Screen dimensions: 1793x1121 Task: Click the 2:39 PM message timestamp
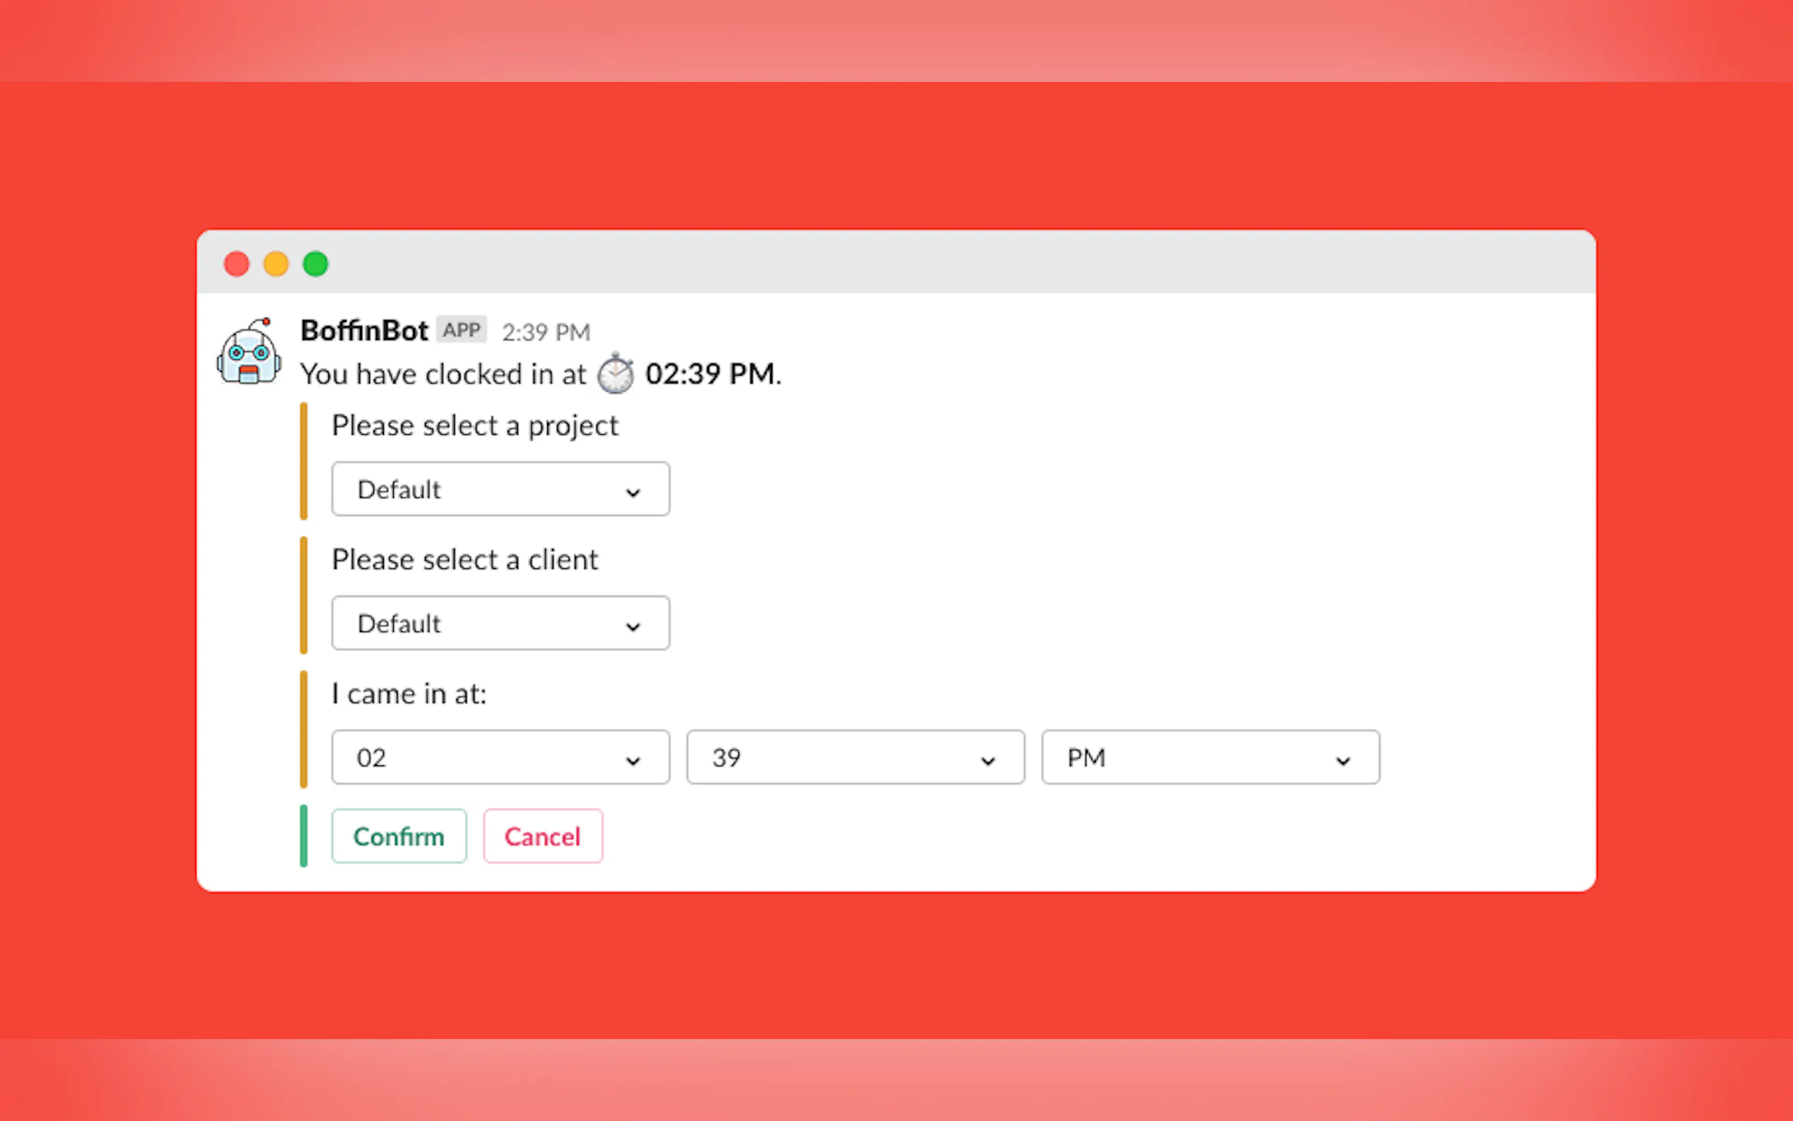(546, 332)
